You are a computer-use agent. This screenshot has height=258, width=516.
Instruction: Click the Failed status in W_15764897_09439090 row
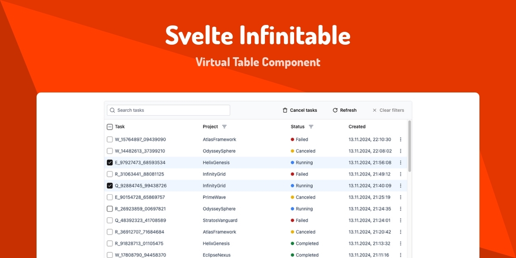(299, 139)
